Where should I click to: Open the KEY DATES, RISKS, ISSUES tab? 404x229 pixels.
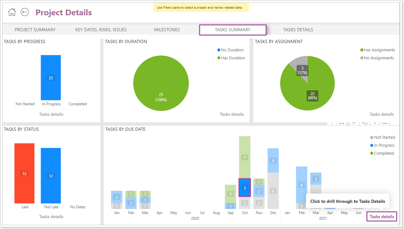click(101, 29)
